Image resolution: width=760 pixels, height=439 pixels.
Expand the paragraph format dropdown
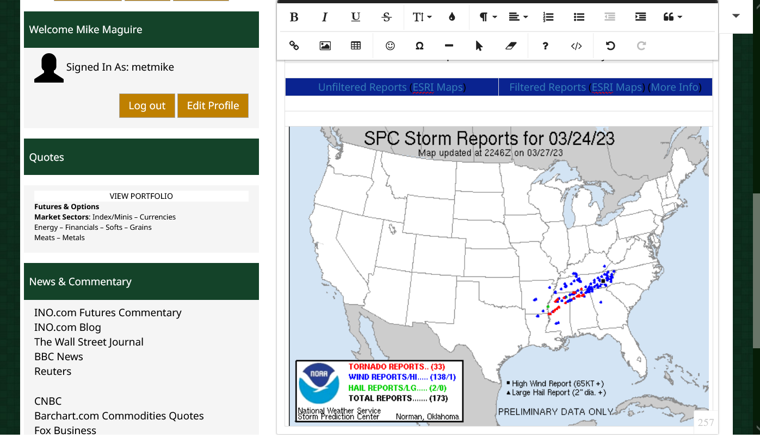(488, 17)
